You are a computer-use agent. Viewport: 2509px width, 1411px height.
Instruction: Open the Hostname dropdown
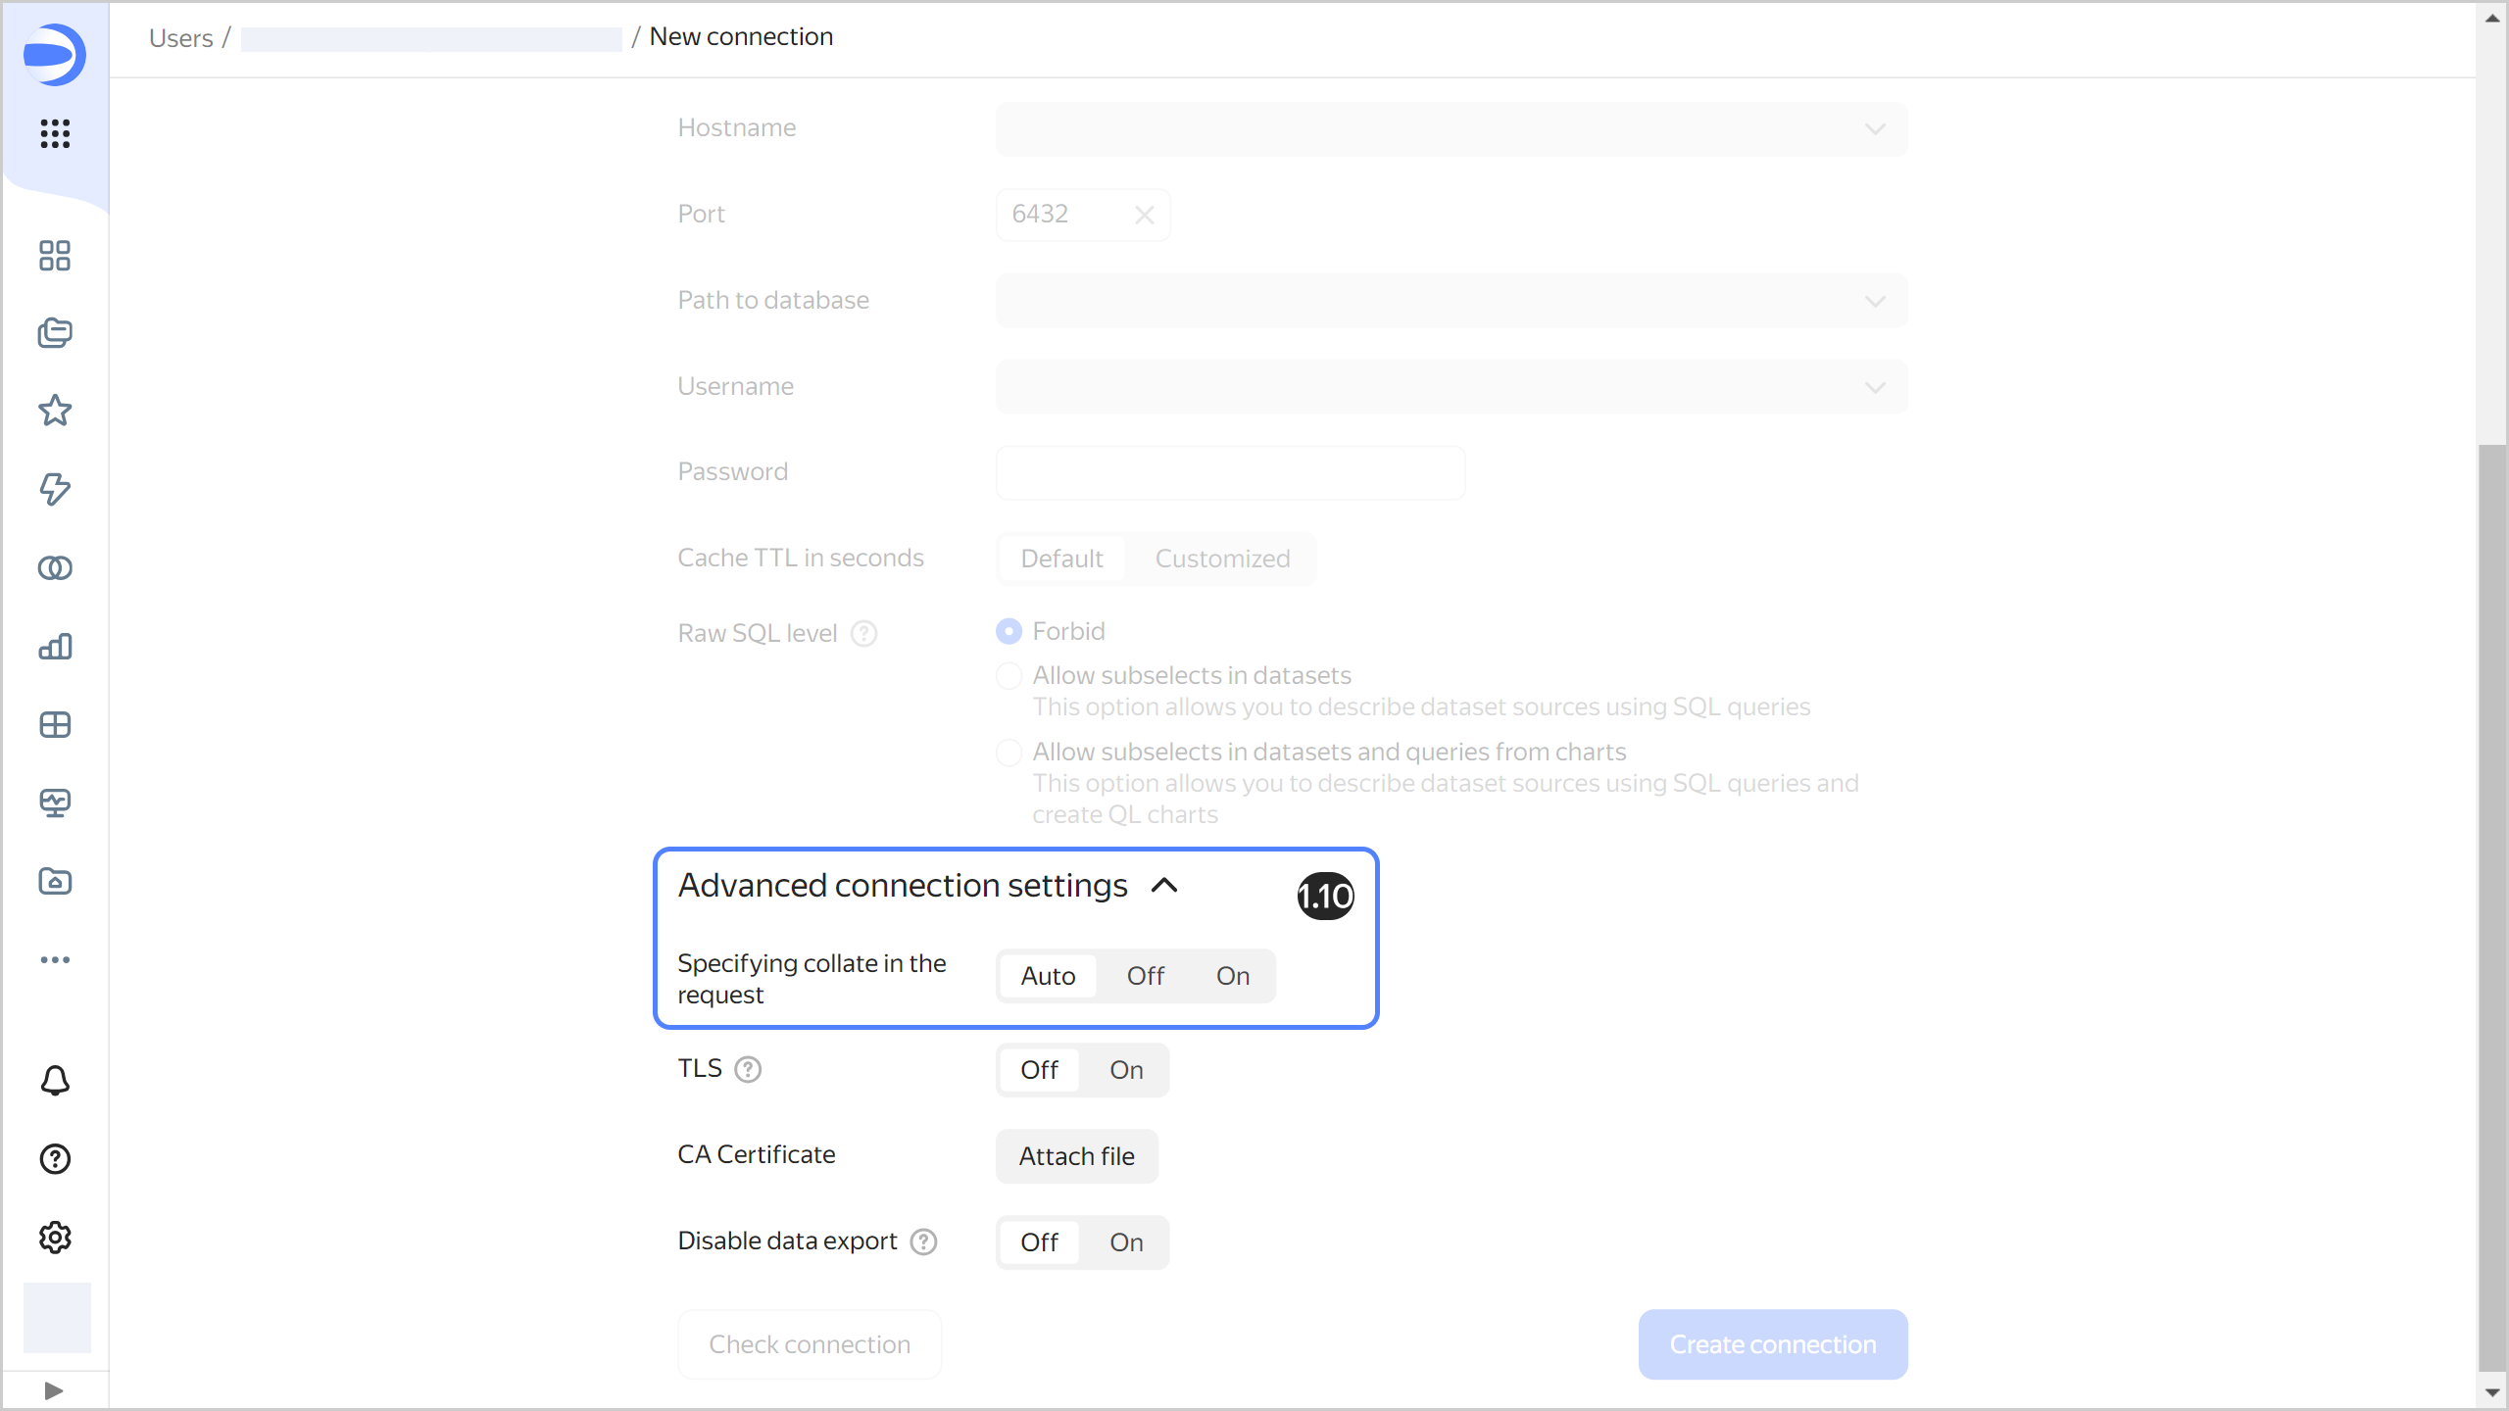click(x=1451, y=129)
